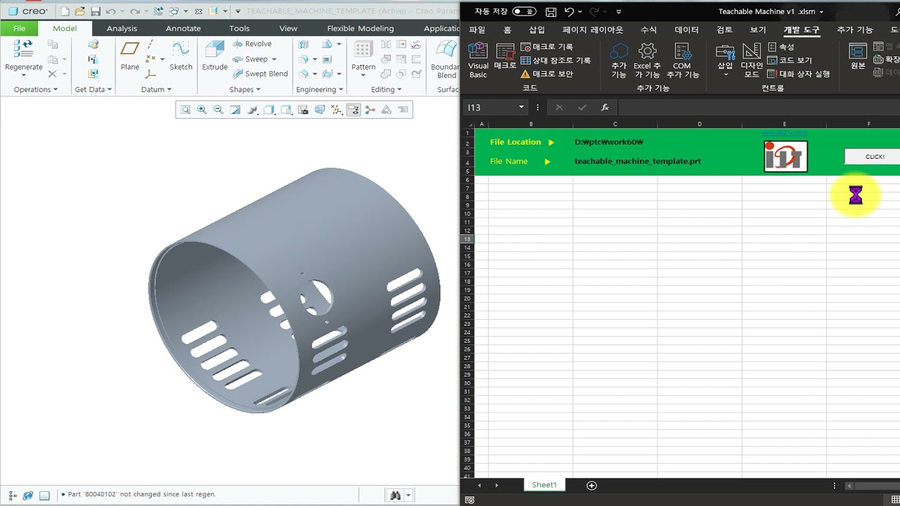This screenshot has width=900, height=506.
Task: Click the Save icon in Creo title bar
Action: (95, 11)
